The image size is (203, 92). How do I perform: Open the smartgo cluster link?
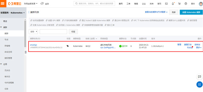tap(33, 45)
